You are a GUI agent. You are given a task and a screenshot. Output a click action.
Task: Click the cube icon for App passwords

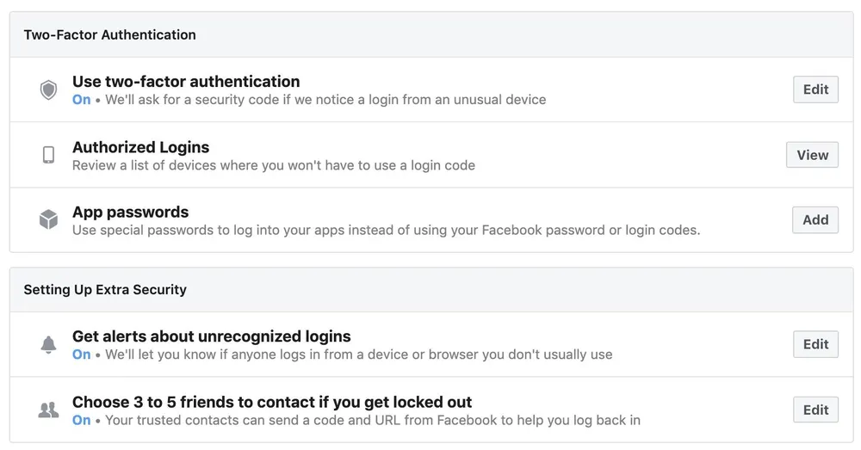click(x=49, y=220)
